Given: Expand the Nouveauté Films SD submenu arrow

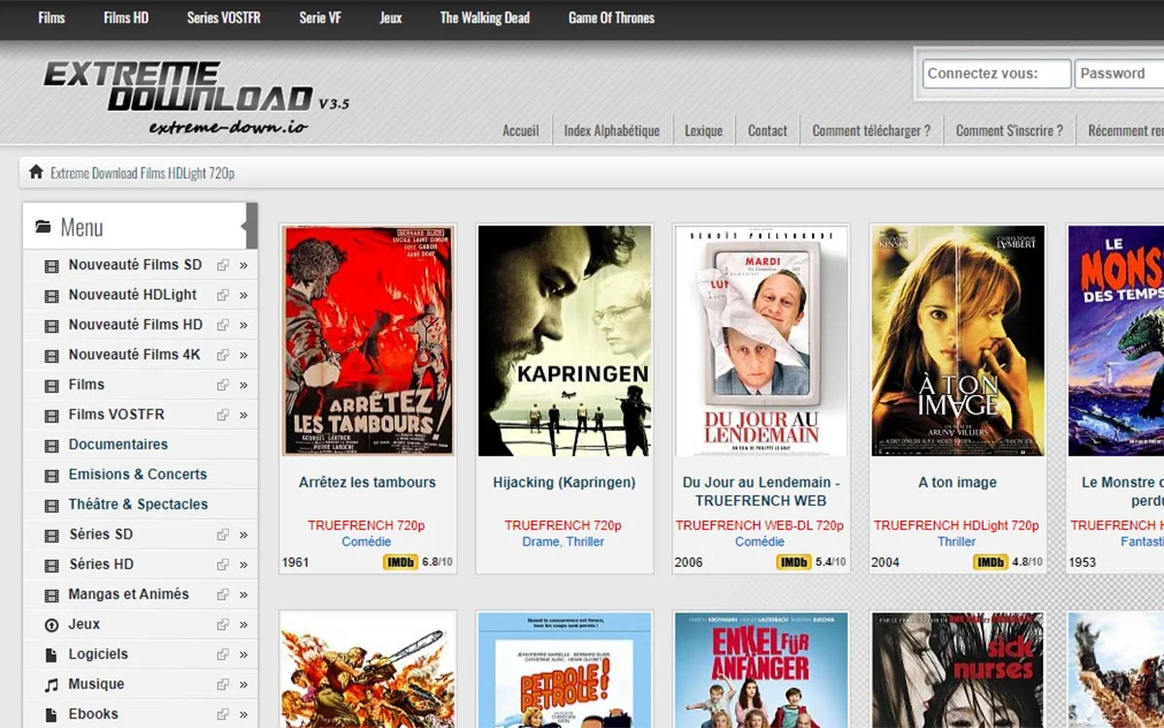Looking at the screenshot, I should 243,265.
